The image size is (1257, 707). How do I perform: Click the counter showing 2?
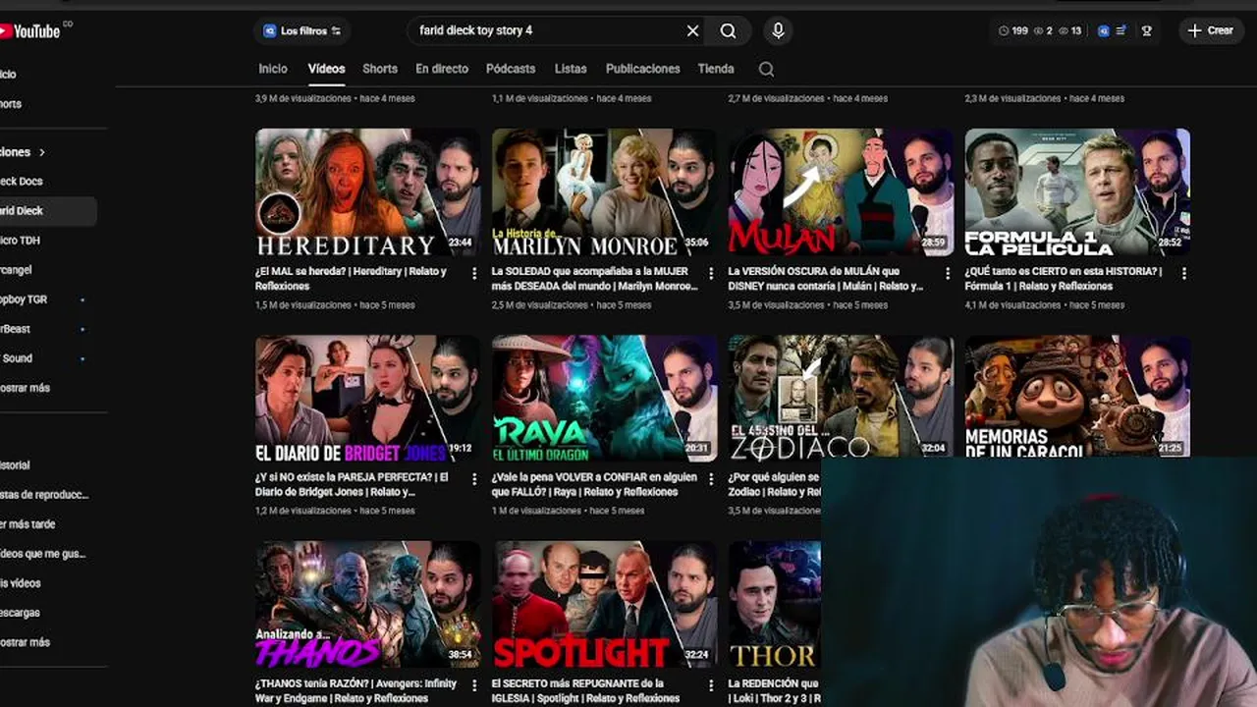[1043, 30]
